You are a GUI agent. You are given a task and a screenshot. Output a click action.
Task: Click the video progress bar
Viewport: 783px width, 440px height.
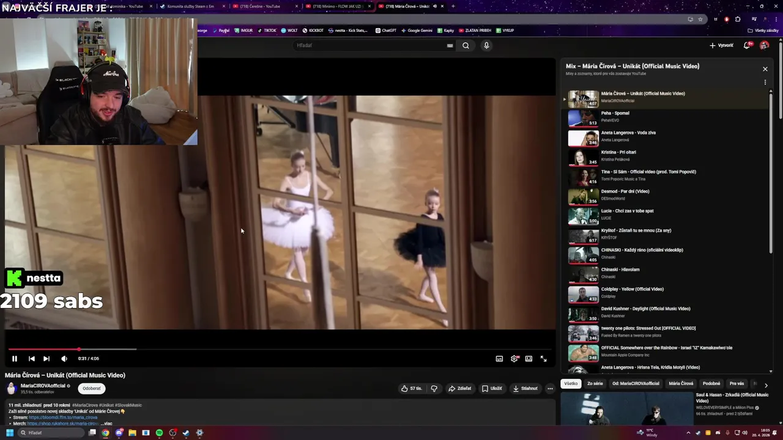click(280, 349)
